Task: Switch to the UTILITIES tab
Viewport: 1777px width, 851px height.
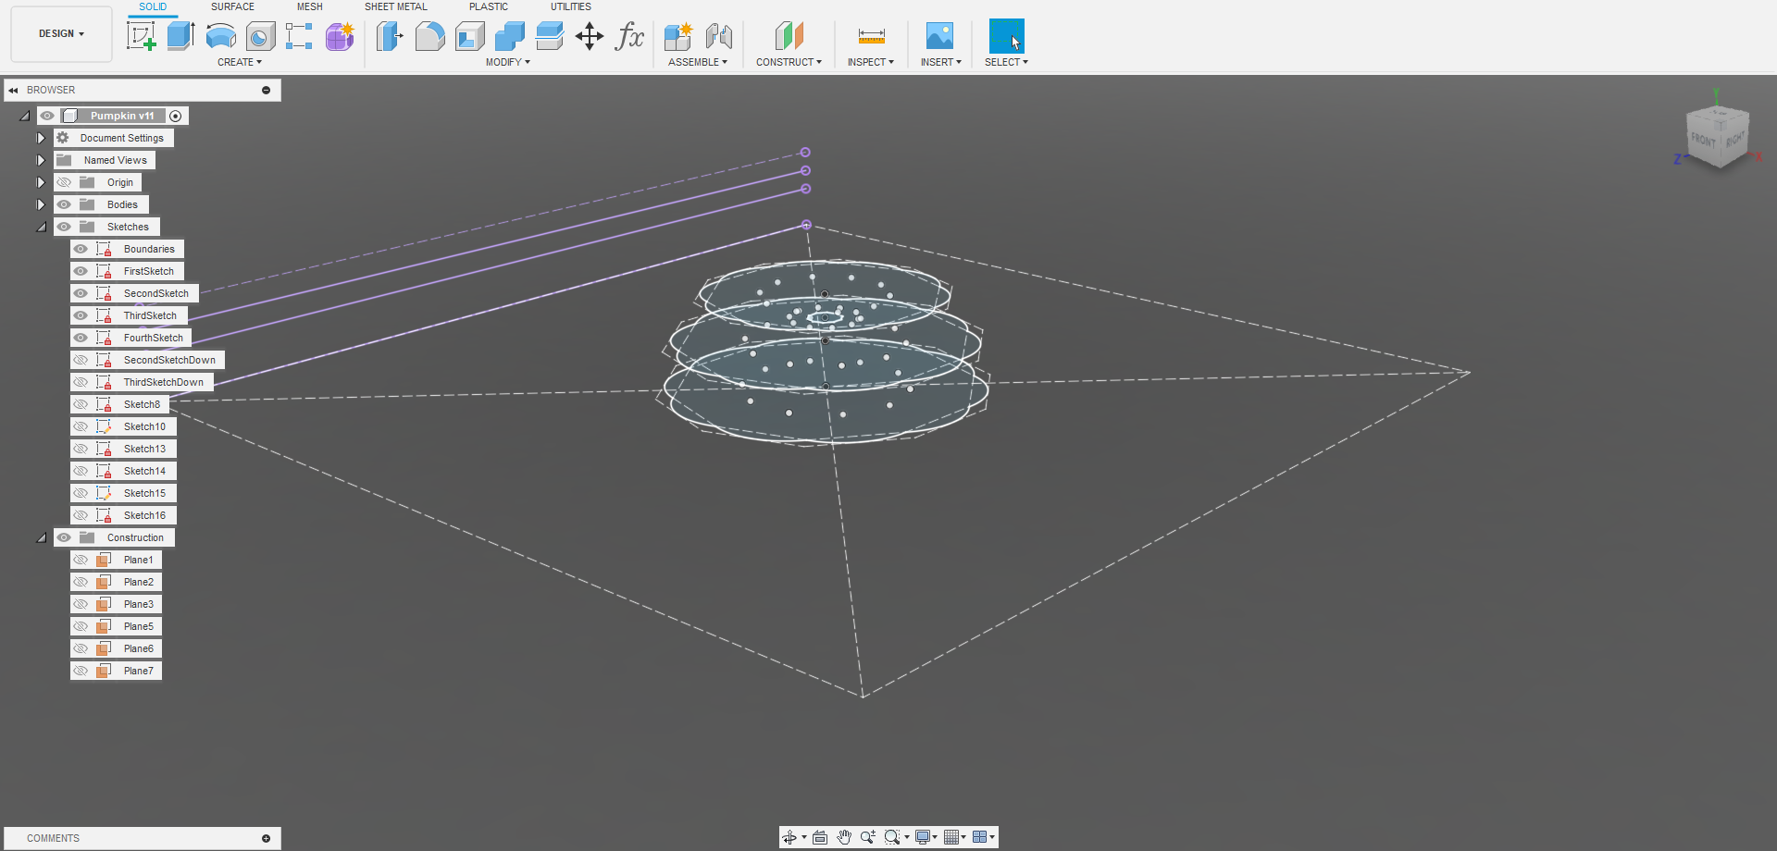Action: (571, 6)
